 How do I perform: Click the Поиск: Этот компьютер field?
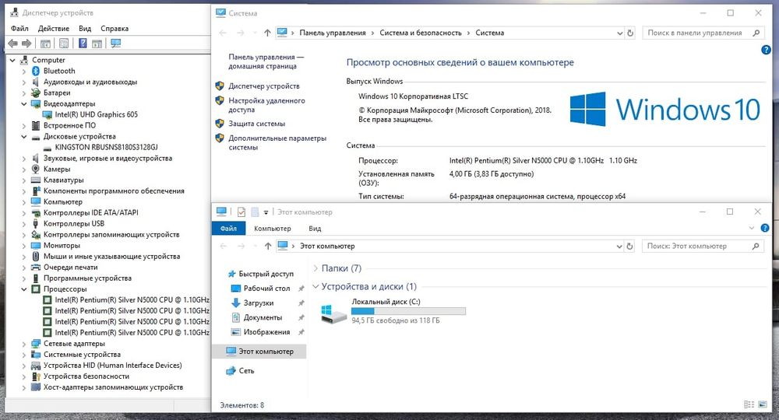click(702, 246)
